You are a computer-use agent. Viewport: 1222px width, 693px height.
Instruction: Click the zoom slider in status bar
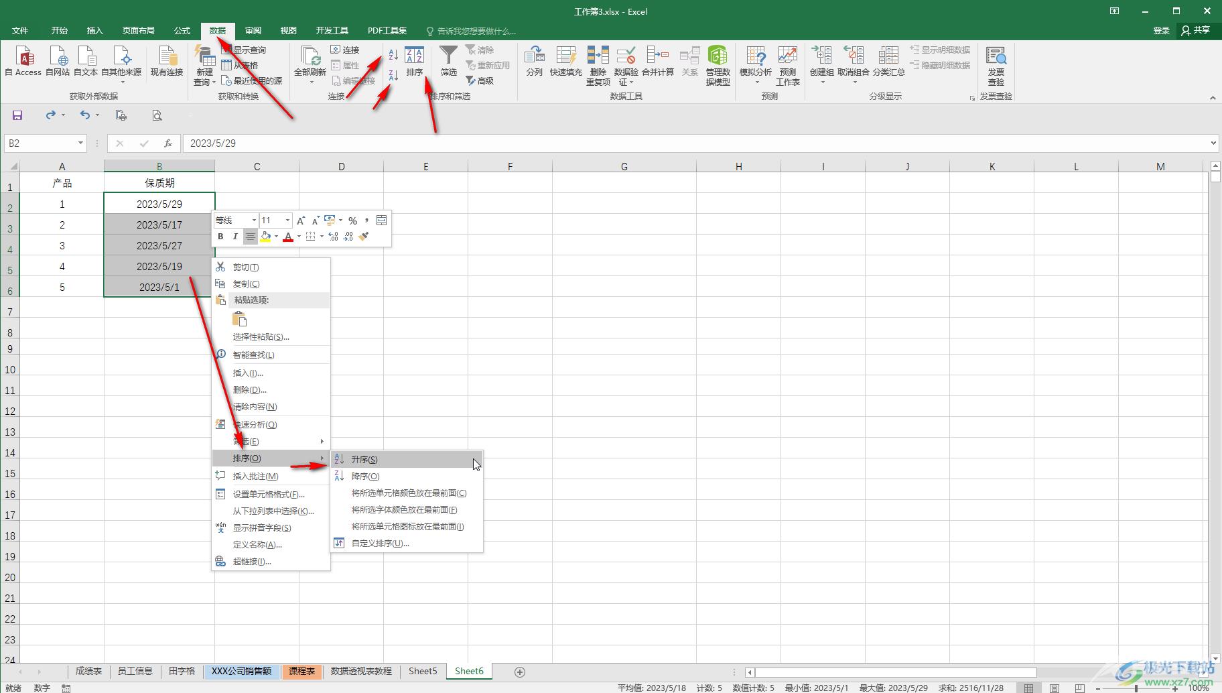pos(1136,688)
